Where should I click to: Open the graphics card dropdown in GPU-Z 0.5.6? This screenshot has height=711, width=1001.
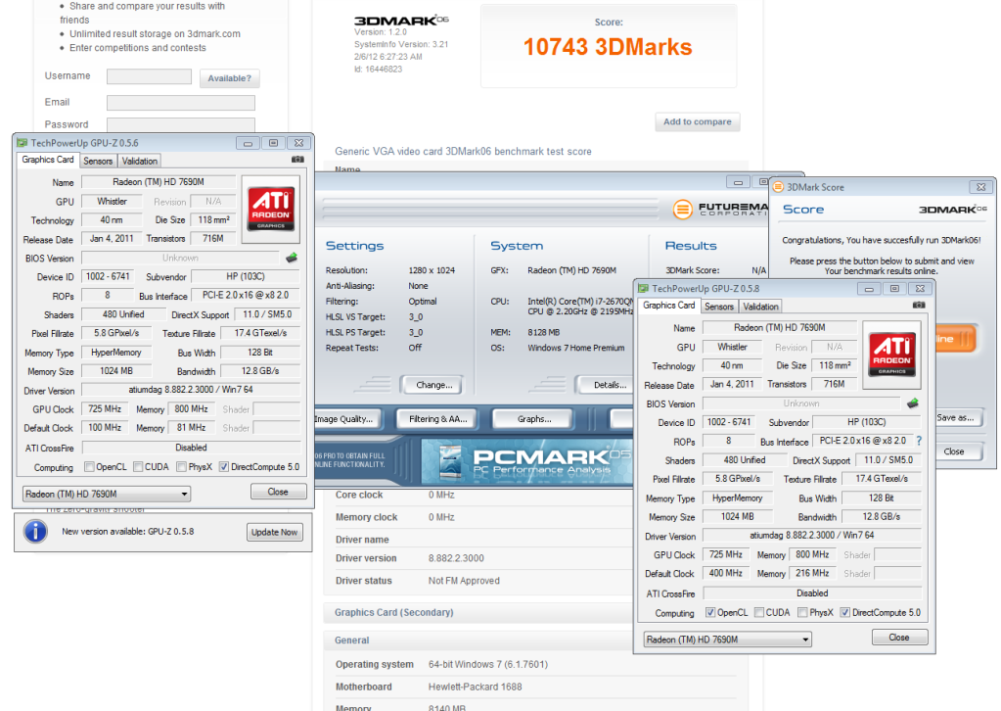click(106, 494)
